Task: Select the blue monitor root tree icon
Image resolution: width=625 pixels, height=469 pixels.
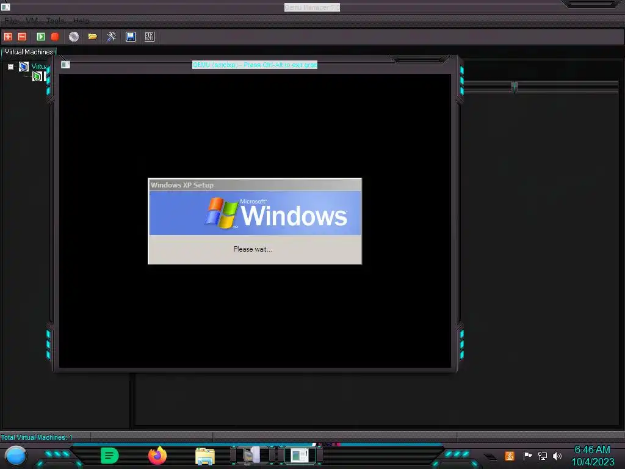Action: click(x=24, y=66)
